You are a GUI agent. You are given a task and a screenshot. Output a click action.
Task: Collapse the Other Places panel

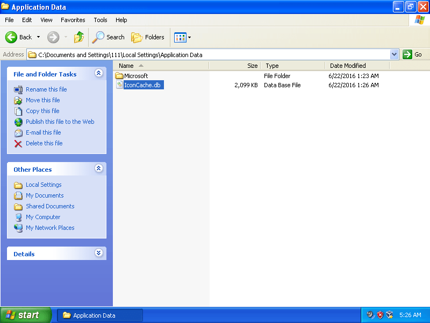coord(98,168)
